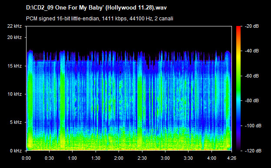Viewport: 271px width, 168px height.
Task: Click the file path title text
Action: pos(96,8)
